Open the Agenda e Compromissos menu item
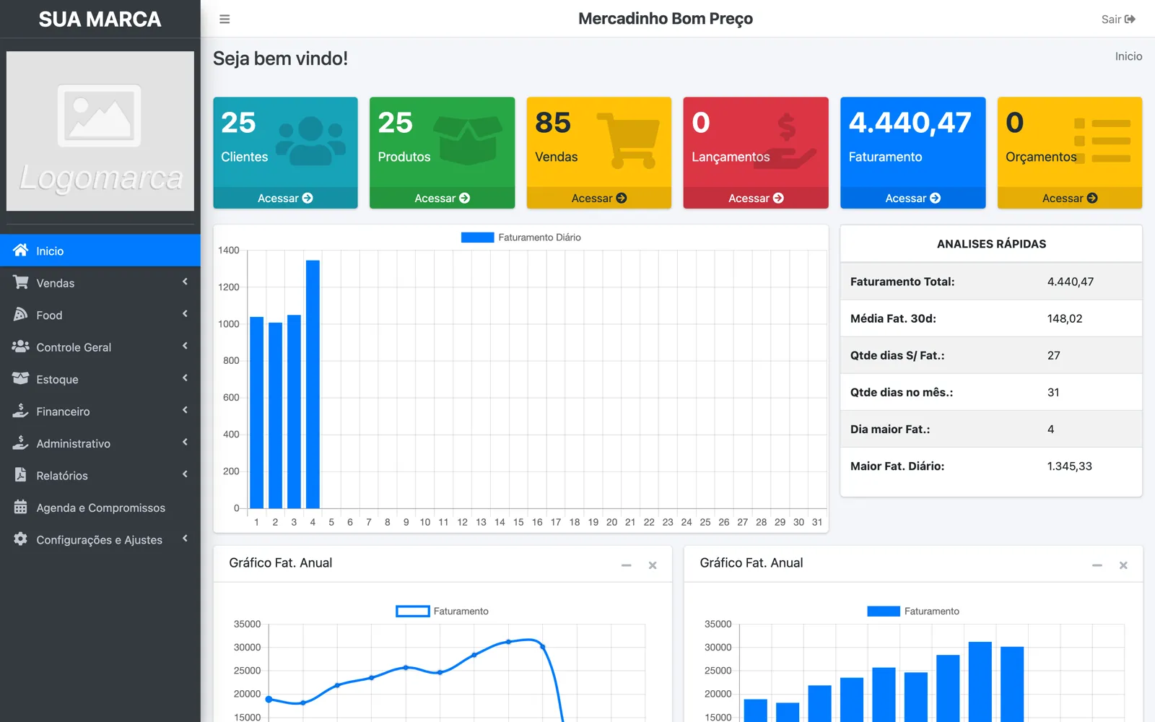This screenshot has height=722, width=1155. (100, 508)
